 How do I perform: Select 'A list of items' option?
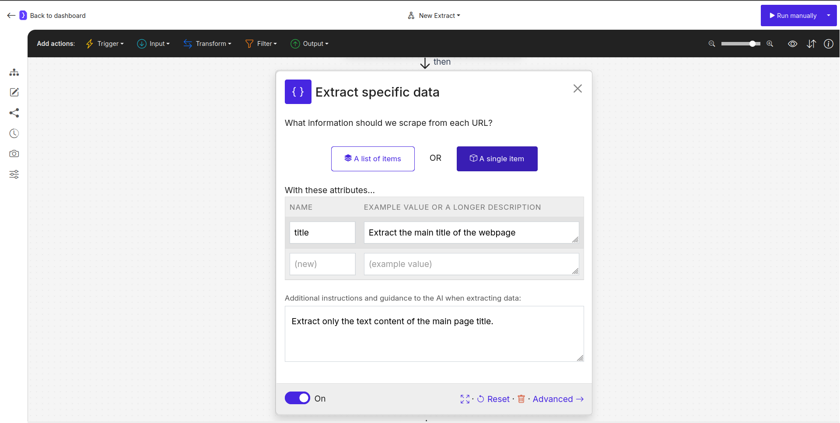pos(373,159)
